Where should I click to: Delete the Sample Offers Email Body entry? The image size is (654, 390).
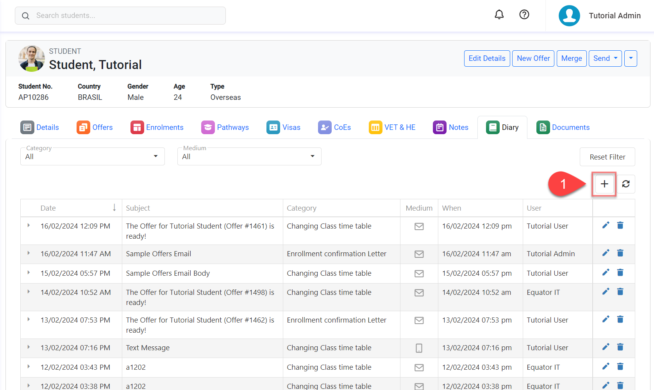[620, 273]
